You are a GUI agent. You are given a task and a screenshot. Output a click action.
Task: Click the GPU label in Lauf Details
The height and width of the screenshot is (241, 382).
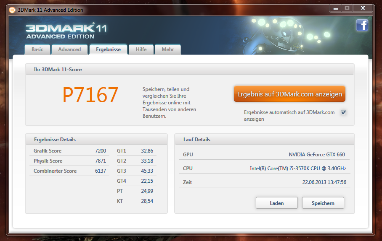pos(188,155)
